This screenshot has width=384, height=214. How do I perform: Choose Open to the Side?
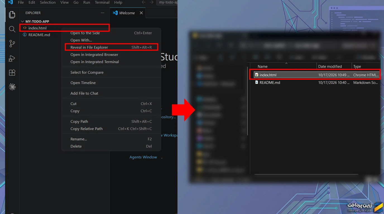click(111, 33)
